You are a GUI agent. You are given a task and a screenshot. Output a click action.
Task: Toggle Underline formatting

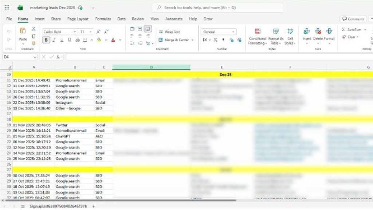pyautogui.click(x=62, y=40)
